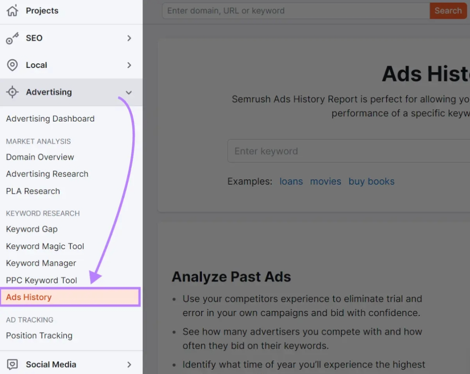Click the Social Media chat heart icon
This screenshot has height=374, width=470.
(x=12, y=364)
